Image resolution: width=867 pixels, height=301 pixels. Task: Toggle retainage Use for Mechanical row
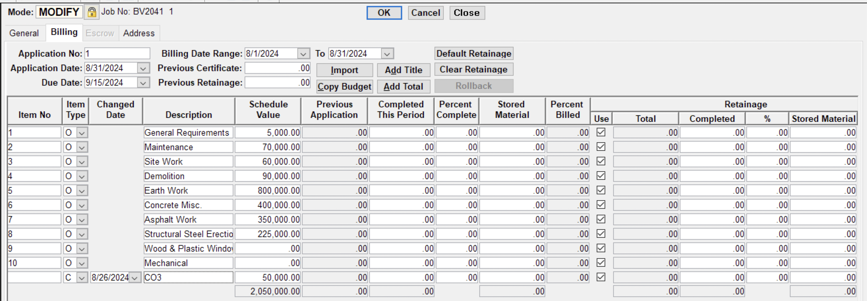[601, 262]
